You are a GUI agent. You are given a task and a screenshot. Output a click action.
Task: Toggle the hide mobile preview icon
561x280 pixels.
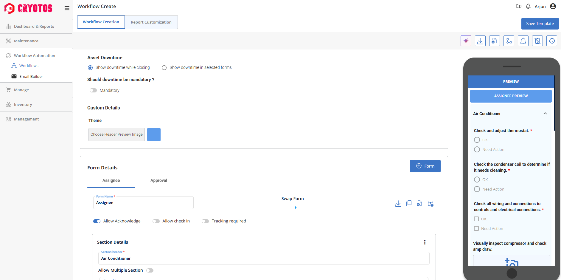click(537, 41)
